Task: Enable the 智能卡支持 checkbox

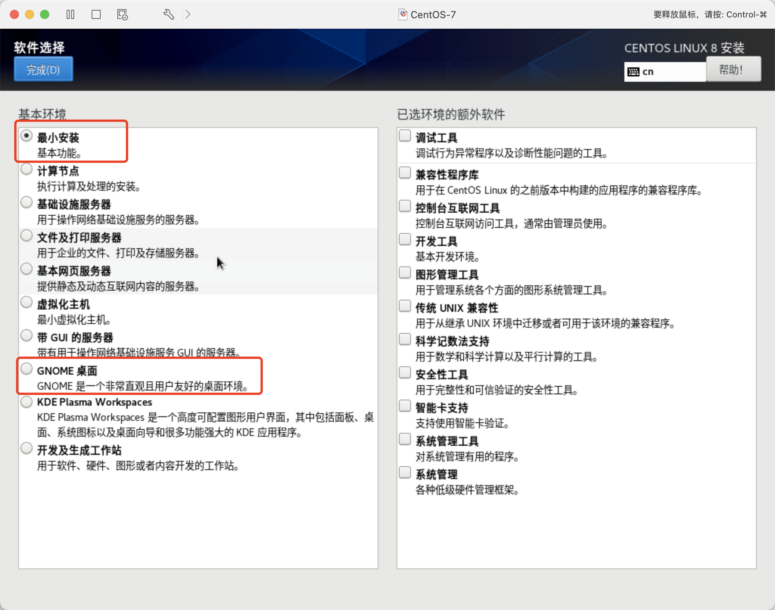Action: [x=405, y=406]
